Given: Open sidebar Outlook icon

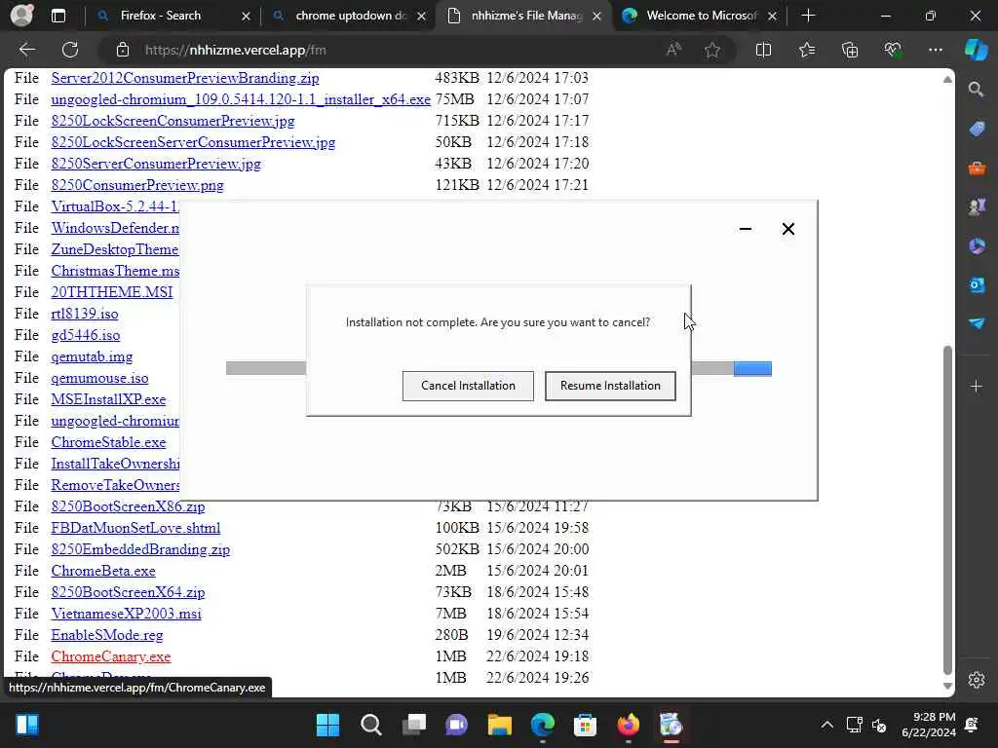Looking at the screenshot, I should click(977, 284).
